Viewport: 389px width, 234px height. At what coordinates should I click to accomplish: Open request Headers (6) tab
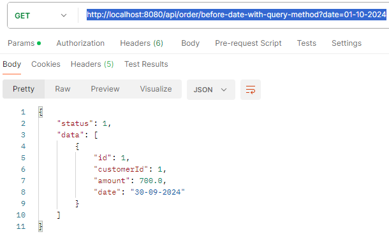coord(142,43)
